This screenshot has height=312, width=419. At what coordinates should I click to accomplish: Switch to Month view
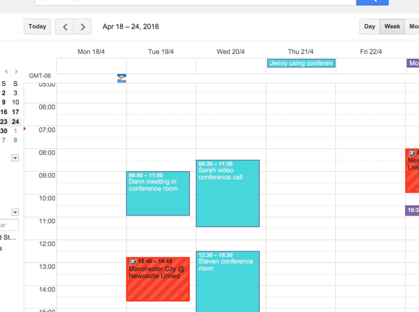coord(412,27)
